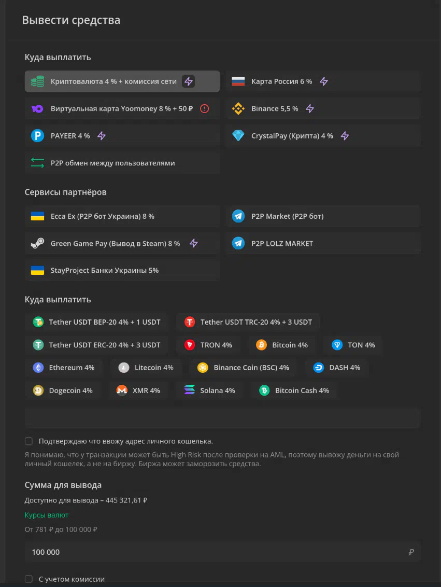This screenshot has width=441, height=587.
Task: Select Tether USDT TRC-20 payout option
Action: (x=248, y=322)
